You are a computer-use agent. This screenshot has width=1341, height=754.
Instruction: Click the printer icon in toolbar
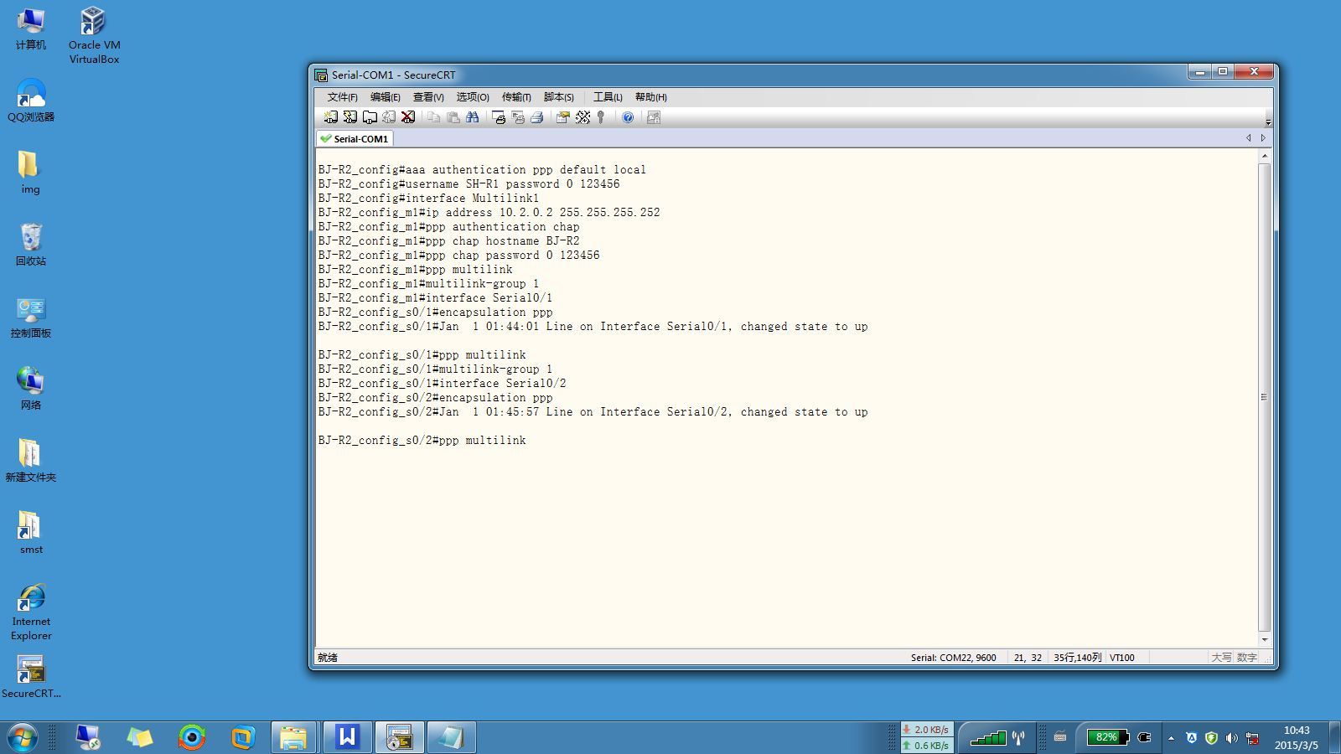pyautogui.click(x=537, y=117)
